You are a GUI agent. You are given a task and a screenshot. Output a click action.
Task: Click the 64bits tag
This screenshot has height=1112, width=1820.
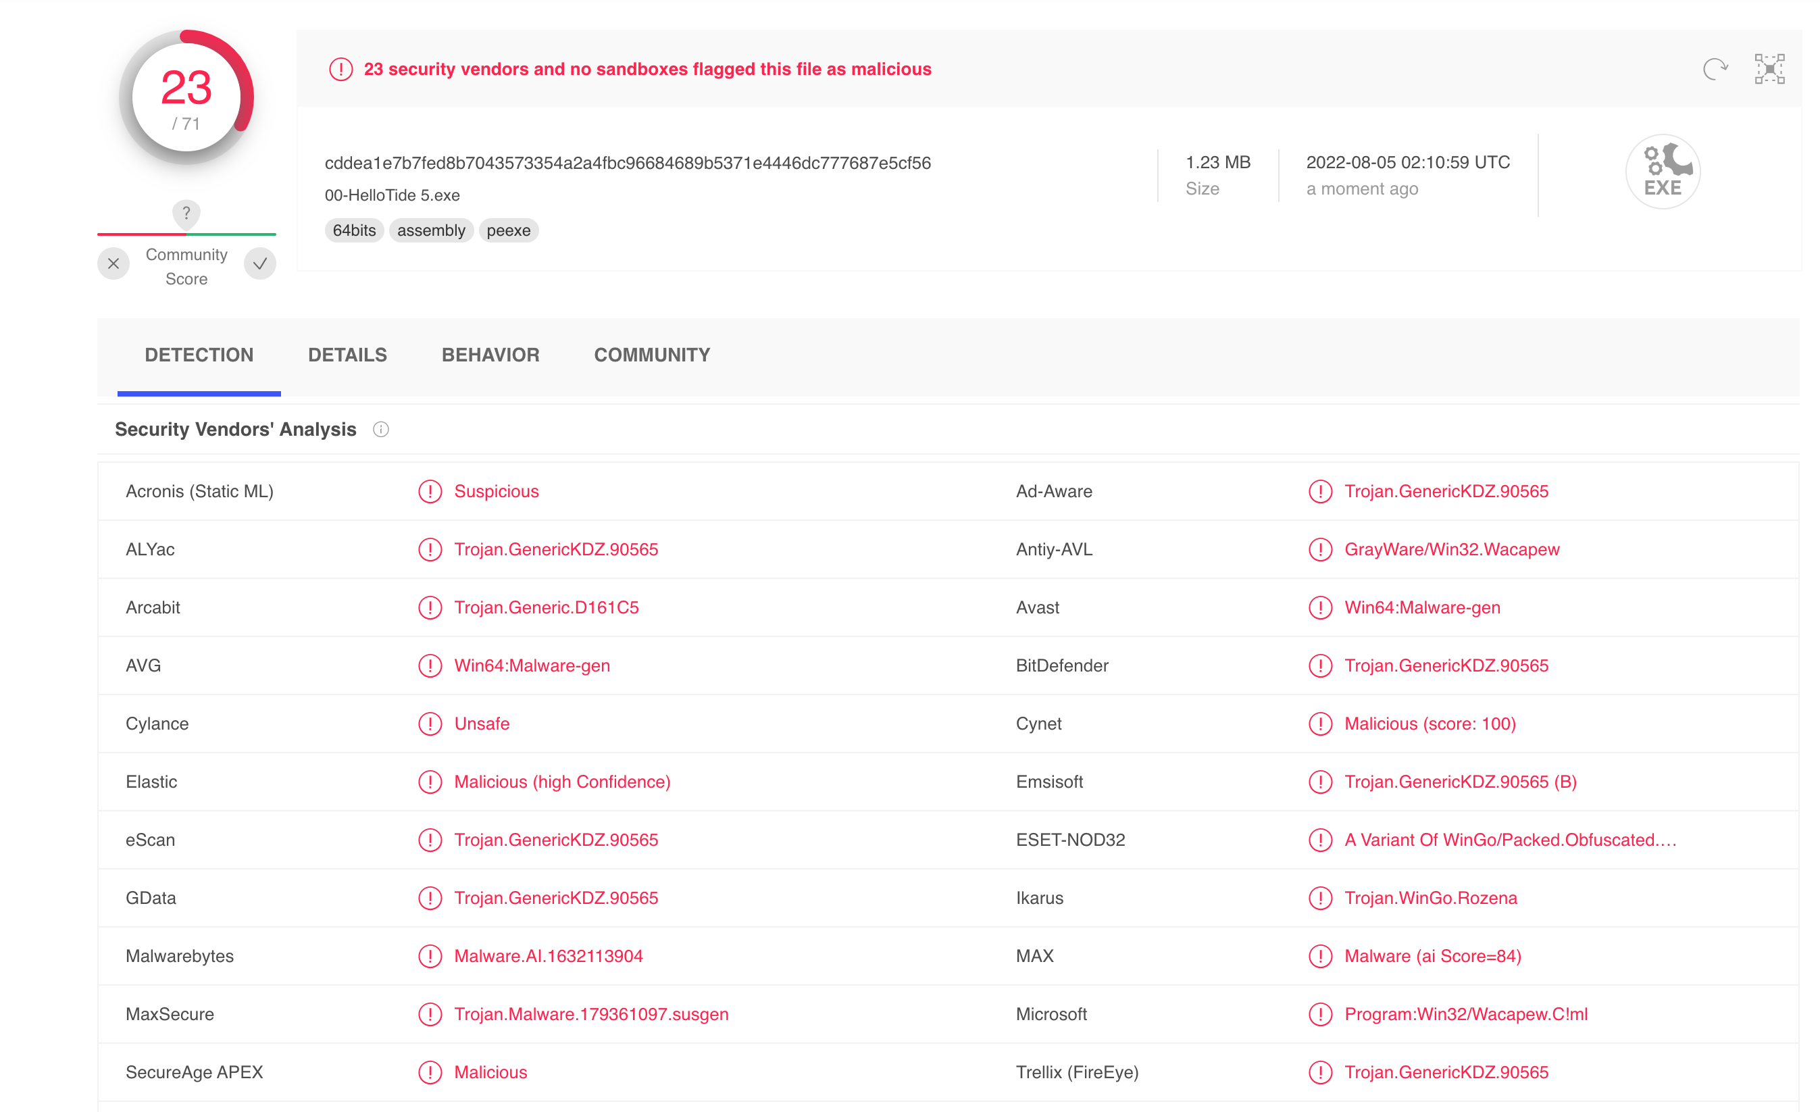[354, 230]
